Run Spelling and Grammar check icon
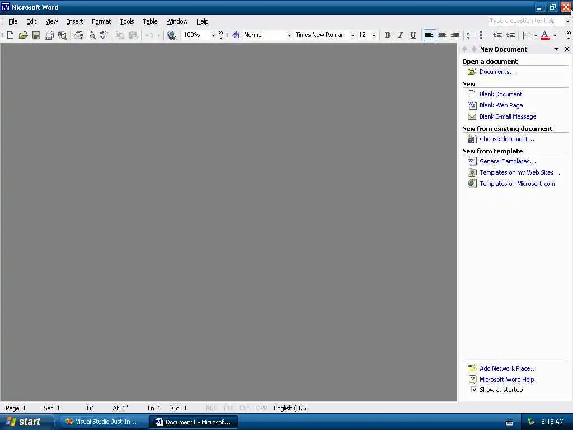This screenshot has height=430, width=573. tap(104, 35)
